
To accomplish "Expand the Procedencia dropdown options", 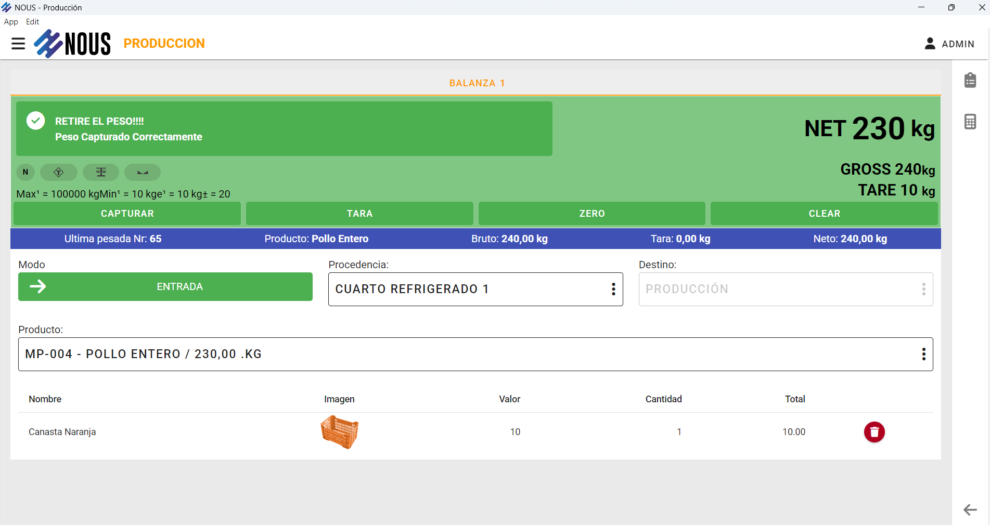I will [x=613, y=290].
